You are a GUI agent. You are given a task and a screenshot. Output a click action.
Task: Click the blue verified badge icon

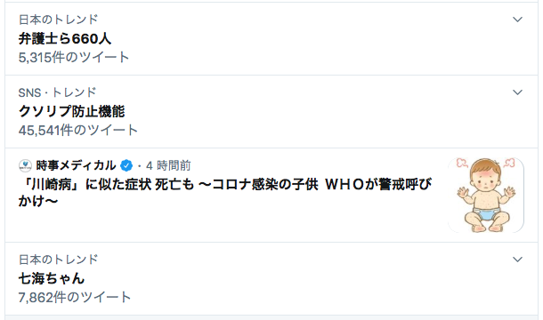click(126, 165)
